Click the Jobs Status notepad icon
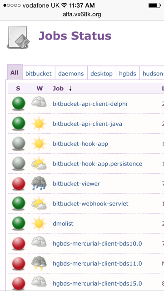 point(18,37)
